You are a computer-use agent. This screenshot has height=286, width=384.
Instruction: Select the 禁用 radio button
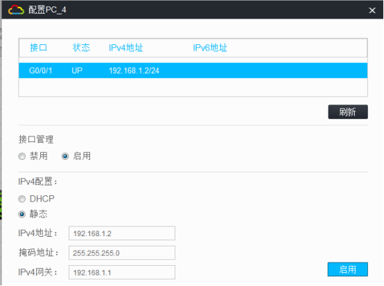21,156
